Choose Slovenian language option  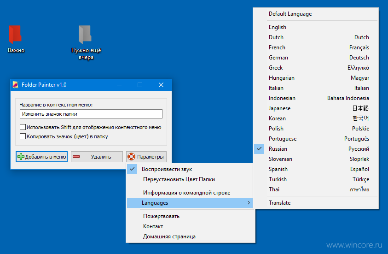[x=316, y=159]
